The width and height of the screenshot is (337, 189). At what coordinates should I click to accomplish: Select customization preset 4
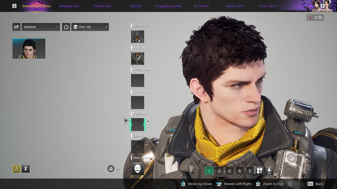click(240, 171)
